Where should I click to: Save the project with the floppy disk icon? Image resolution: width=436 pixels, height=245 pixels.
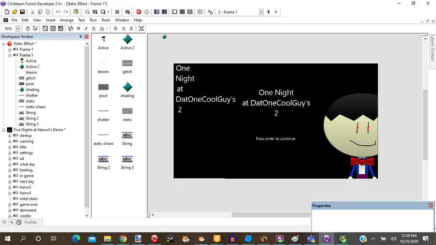coord(22,12)
